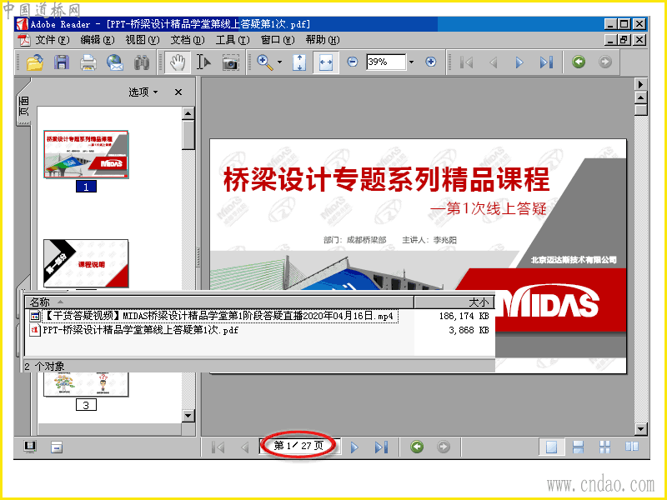This screenshot has width=667, height=500.
Task: Close the pages navigation panel
Action: 178,92
